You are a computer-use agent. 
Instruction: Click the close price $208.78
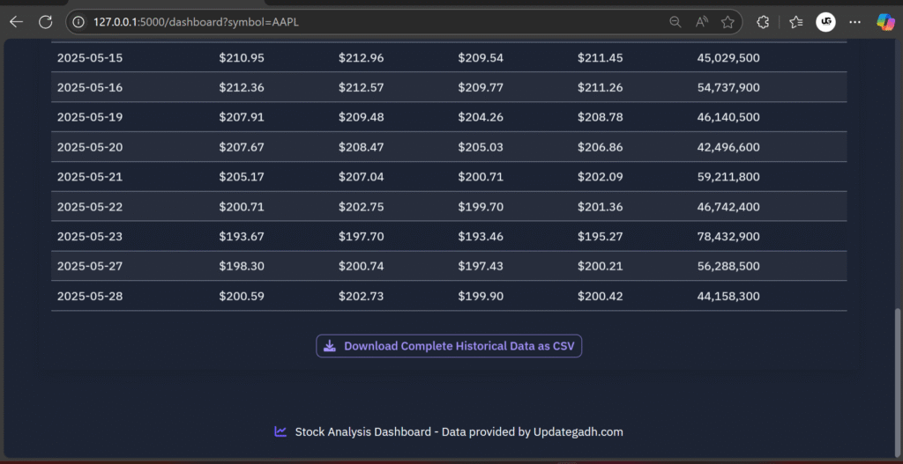(600, 117)
